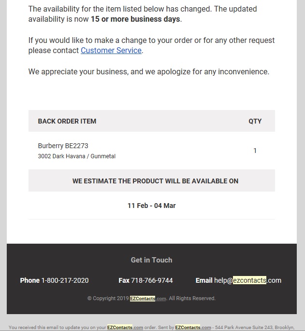Open the Customer Service link
Viewport: 305px width, 331px height.
111,51
